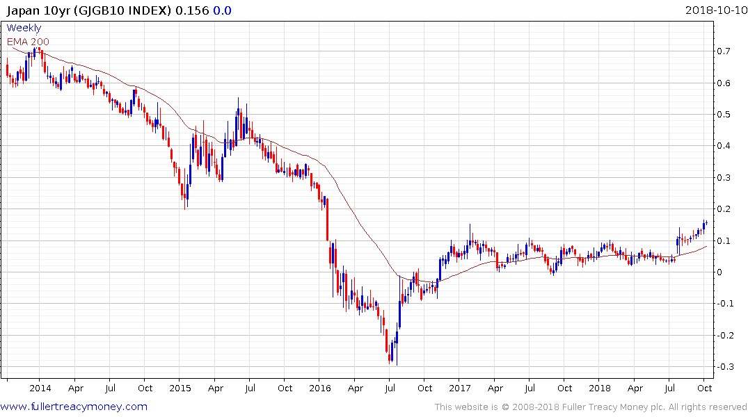Click the '-0.2' y-axis label
This screenshot has width=748, height=417.
724,336
